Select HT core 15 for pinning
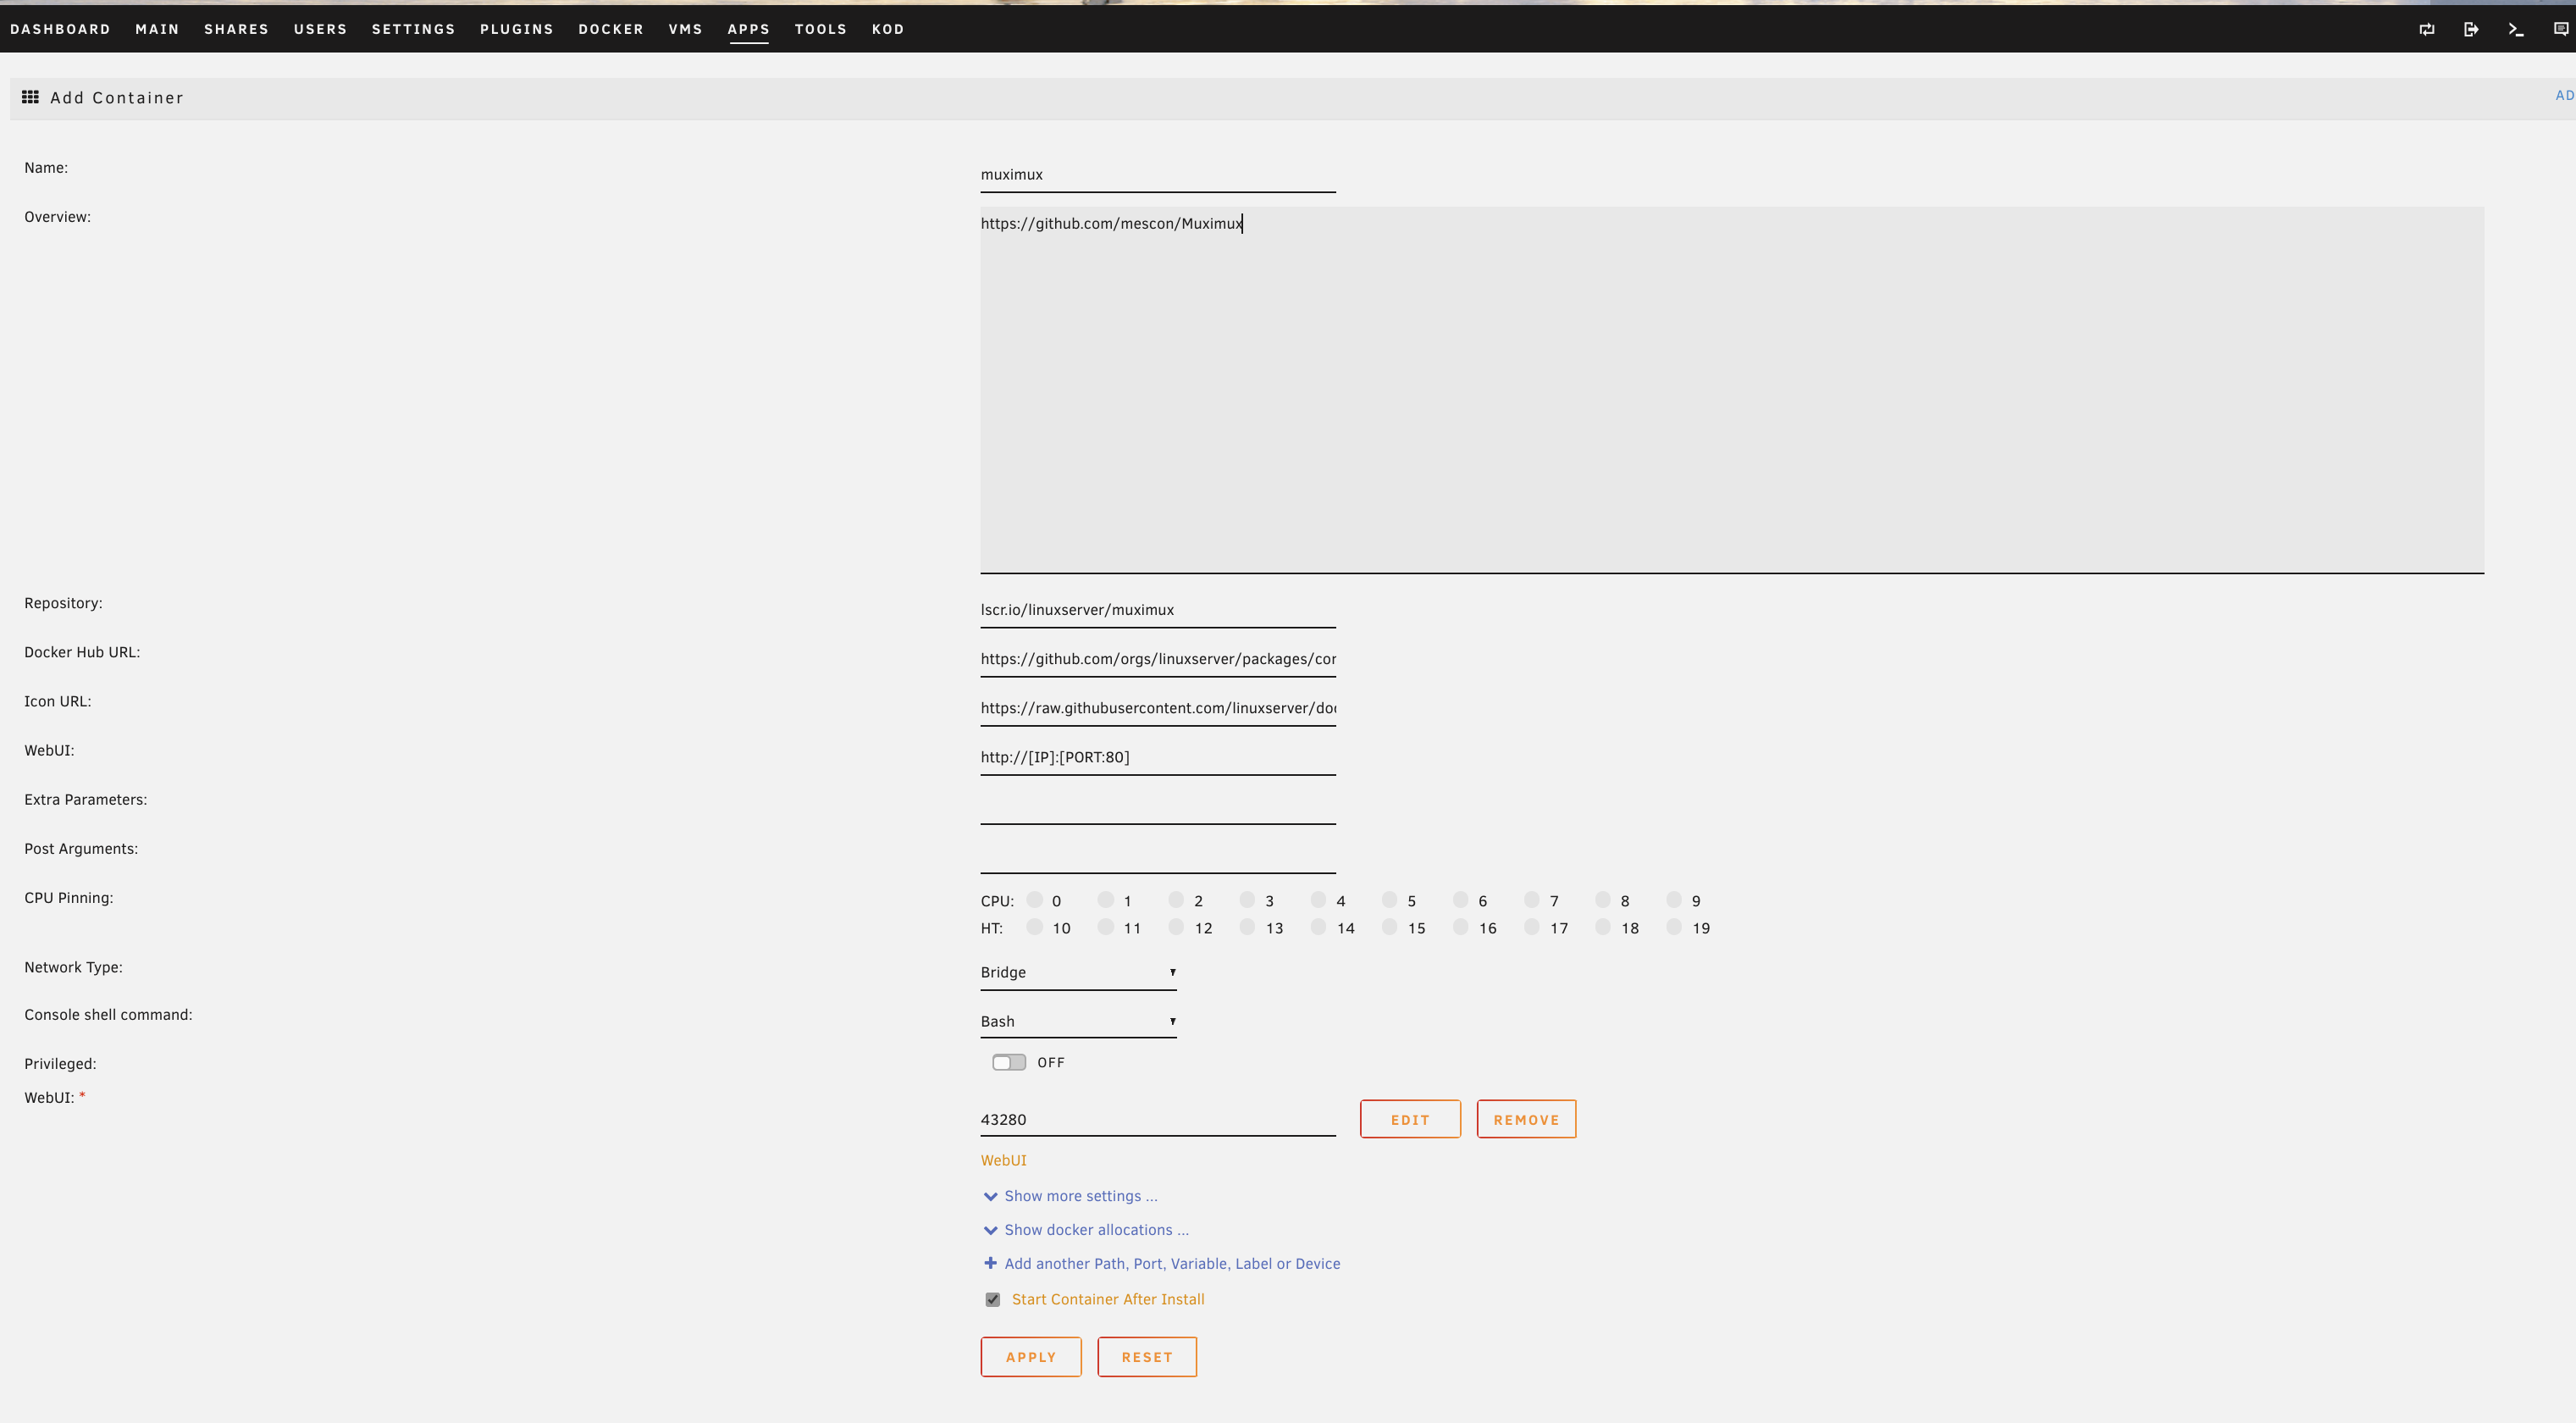 1390,927
